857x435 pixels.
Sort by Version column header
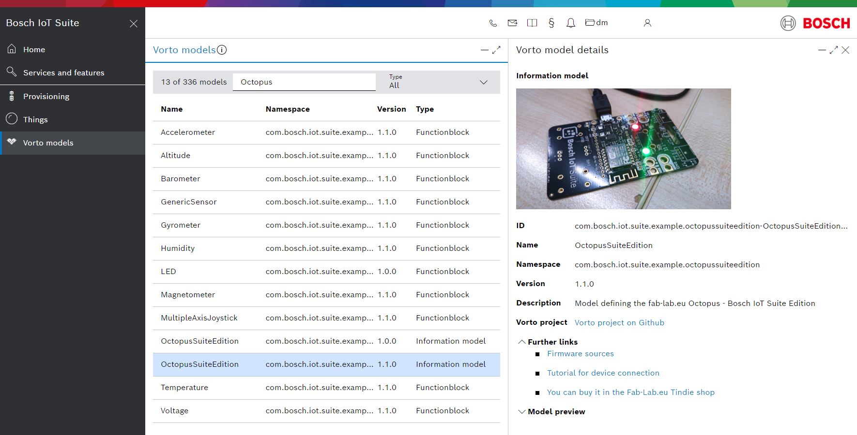[x=392, y=109]
